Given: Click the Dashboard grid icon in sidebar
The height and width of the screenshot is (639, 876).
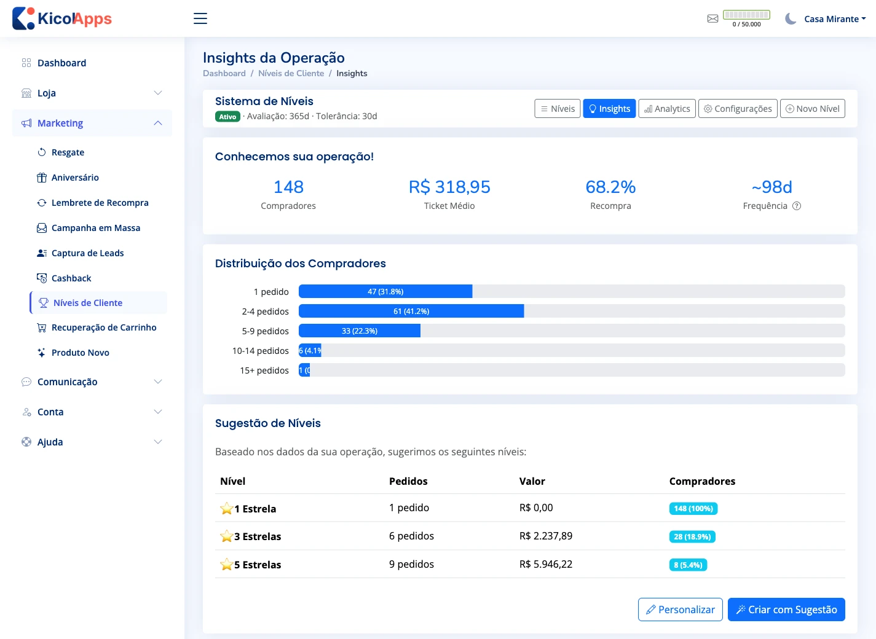Looking at the screenshot, I should 26,63.
